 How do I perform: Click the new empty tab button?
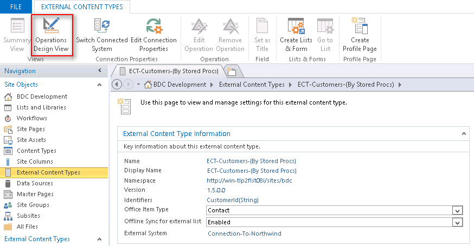click(x=232, y=71)
